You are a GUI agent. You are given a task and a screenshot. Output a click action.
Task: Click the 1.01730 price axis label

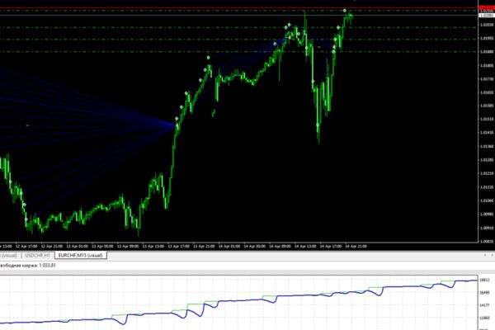click(487, 79)
